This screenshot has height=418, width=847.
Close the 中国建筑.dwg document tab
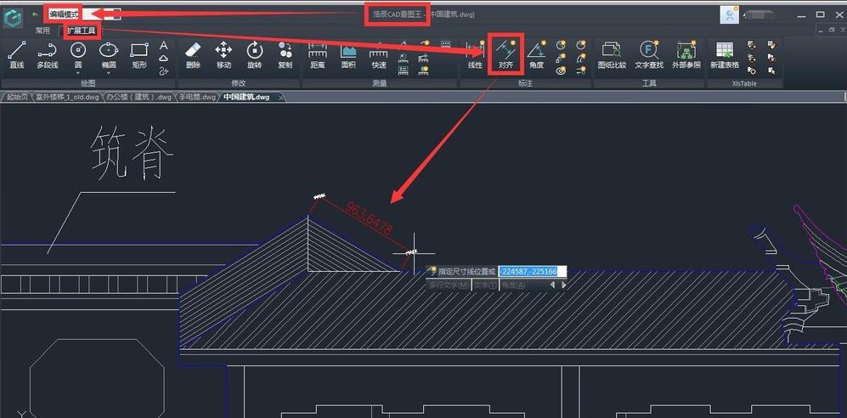click(x=281, y=98)
